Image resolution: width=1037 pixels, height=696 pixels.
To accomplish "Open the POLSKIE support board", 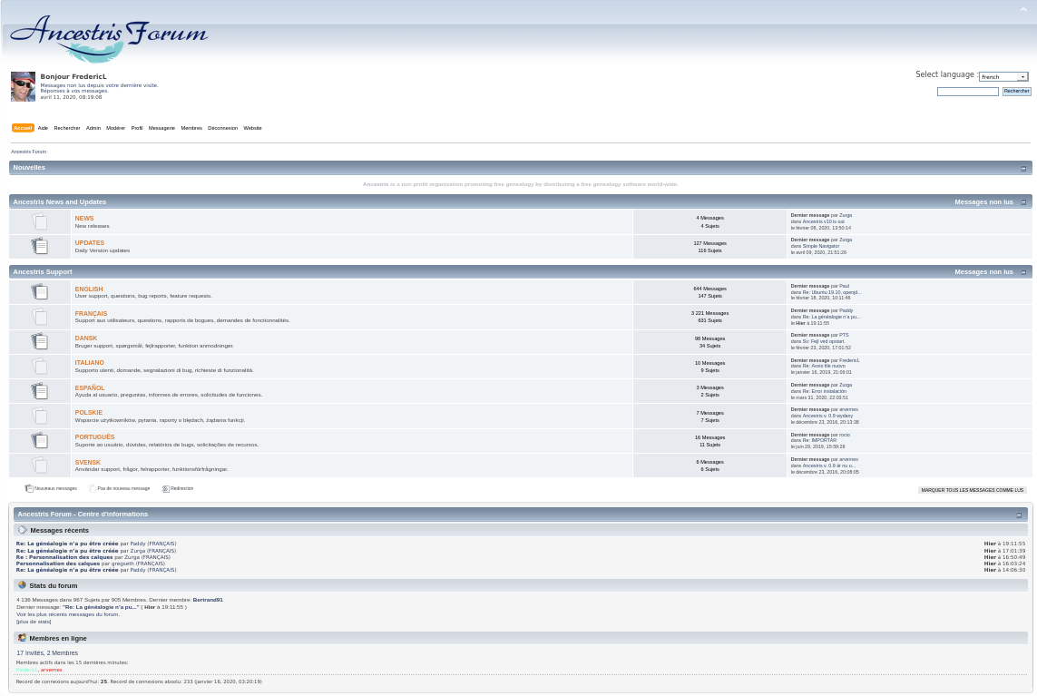I will [89, 412].
